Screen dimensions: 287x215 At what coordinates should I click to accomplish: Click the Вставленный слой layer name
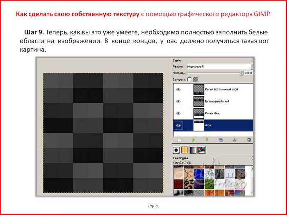(217, 102)
